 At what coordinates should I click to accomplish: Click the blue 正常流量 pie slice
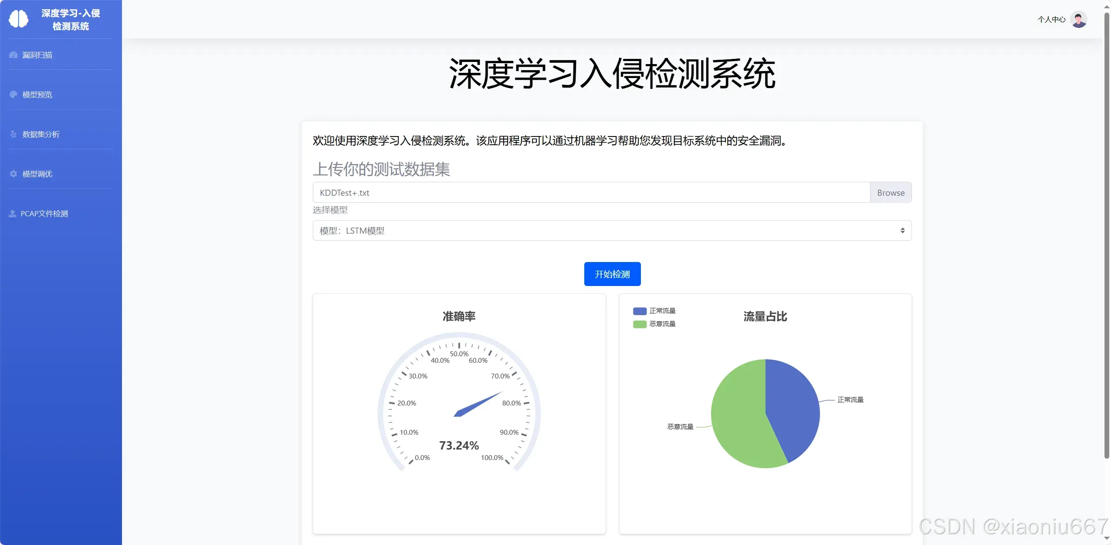(793, 405)
